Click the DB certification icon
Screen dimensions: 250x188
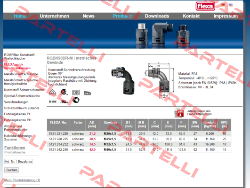pyautogui.click(x=76, y=93)
